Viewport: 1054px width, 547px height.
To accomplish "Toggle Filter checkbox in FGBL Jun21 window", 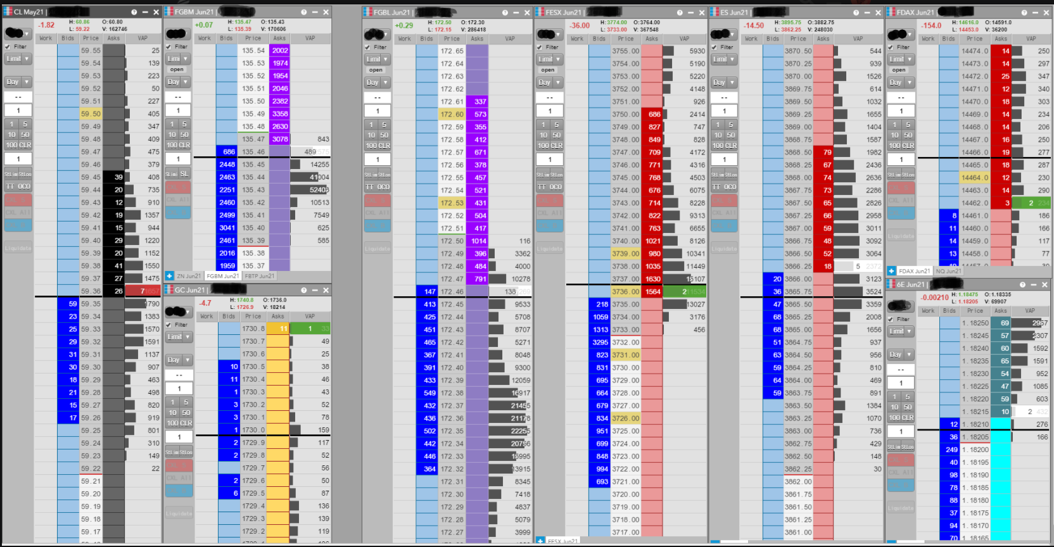I will coord(367,47).
